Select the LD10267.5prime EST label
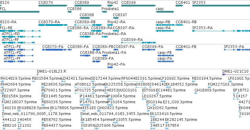The width and height of the screenshot is (250, 130). (x=157, y=96)
